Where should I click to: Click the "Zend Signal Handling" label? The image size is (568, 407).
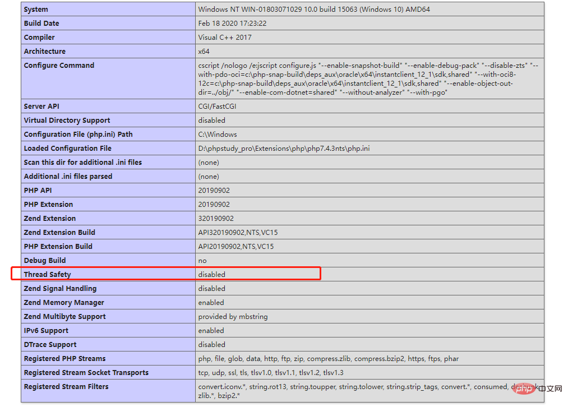60,289
